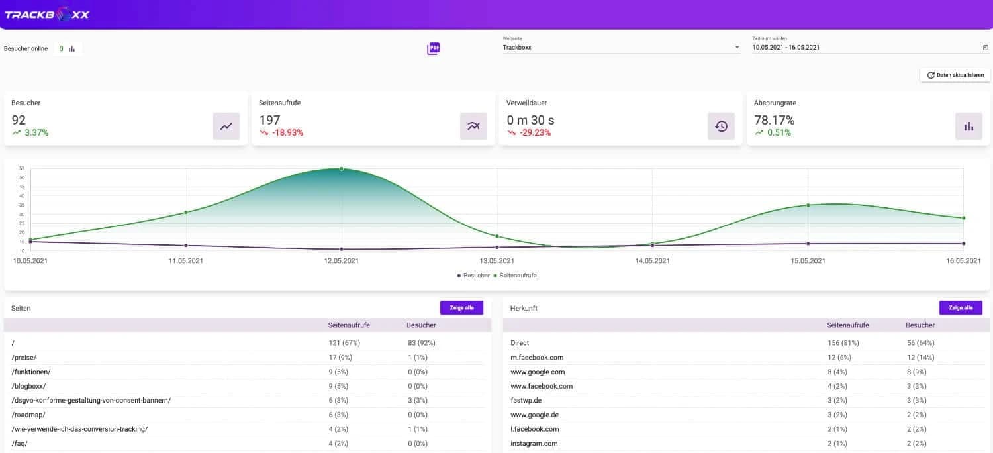Screen dimensions: 993x453
Task: Open the Besucher online mini chart icon
Action: click(x=71, y=48)
